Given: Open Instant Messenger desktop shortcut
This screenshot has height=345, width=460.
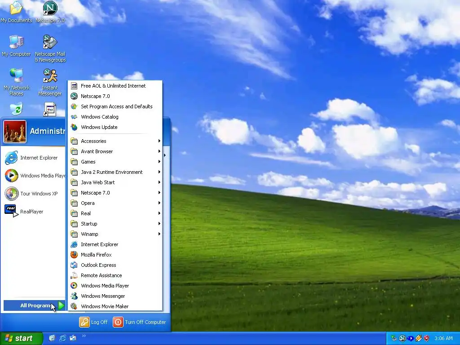Looking at the screenshot, I should point(50,82).
